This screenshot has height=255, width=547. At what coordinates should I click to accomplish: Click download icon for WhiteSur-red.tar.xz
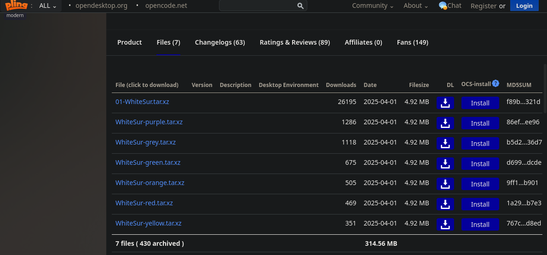pyautogui.click(x=445, y=204)
